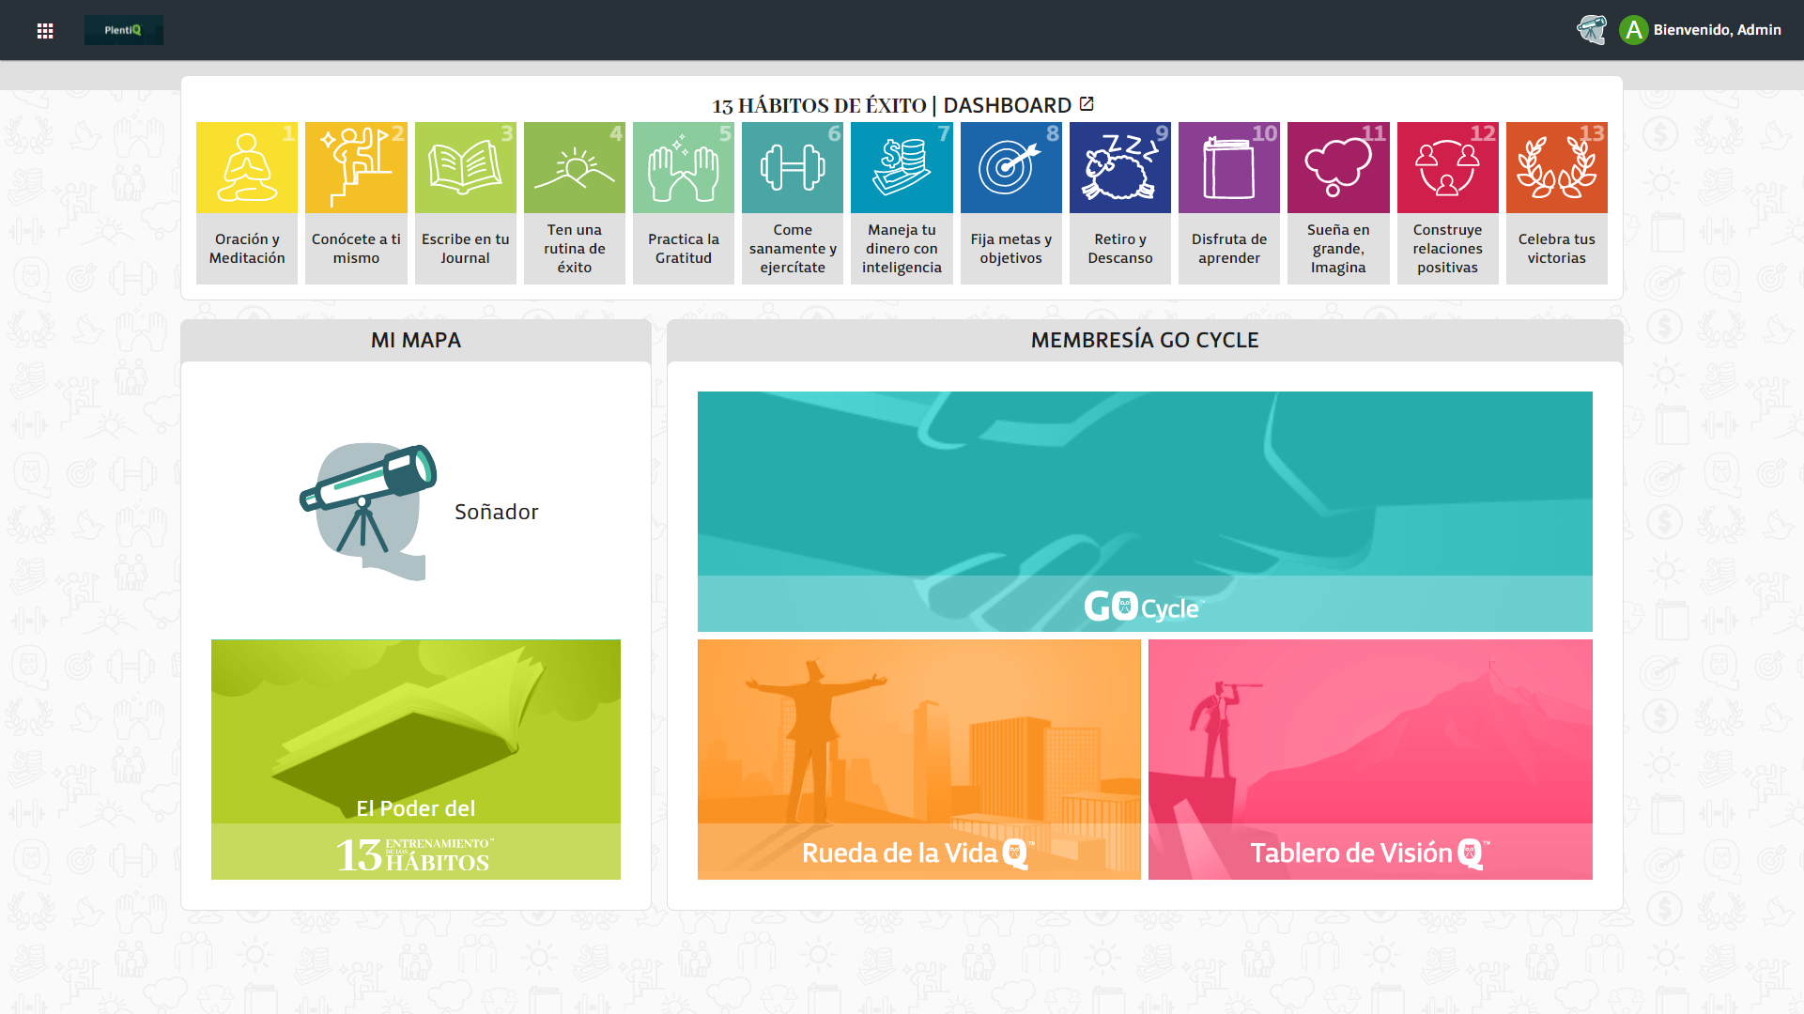Click the telescope Soñador profile icon
The height and width of the screenshot is (1014, 1804).
click(x=368, y=512)
